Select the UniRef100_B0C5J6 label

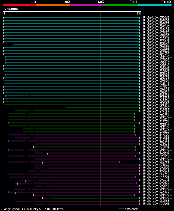pyautogui.click(x=156, y=171)
